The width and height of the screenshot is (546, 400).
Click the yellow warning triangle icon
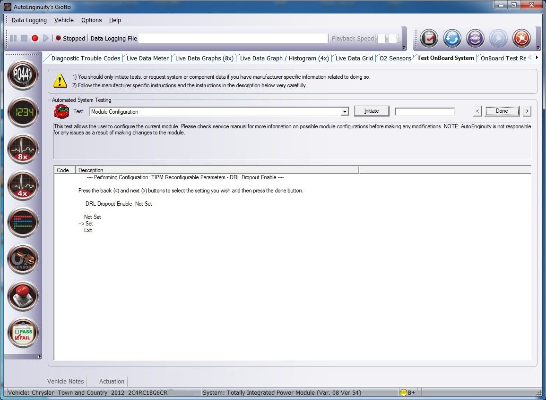[x=60, y=81]
